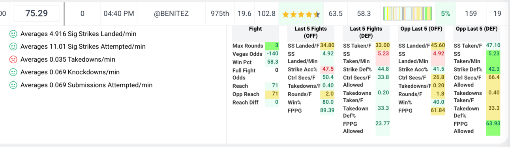Click red frown icon beside Takedowns/min
510x147 pixels.
(13, 60)
